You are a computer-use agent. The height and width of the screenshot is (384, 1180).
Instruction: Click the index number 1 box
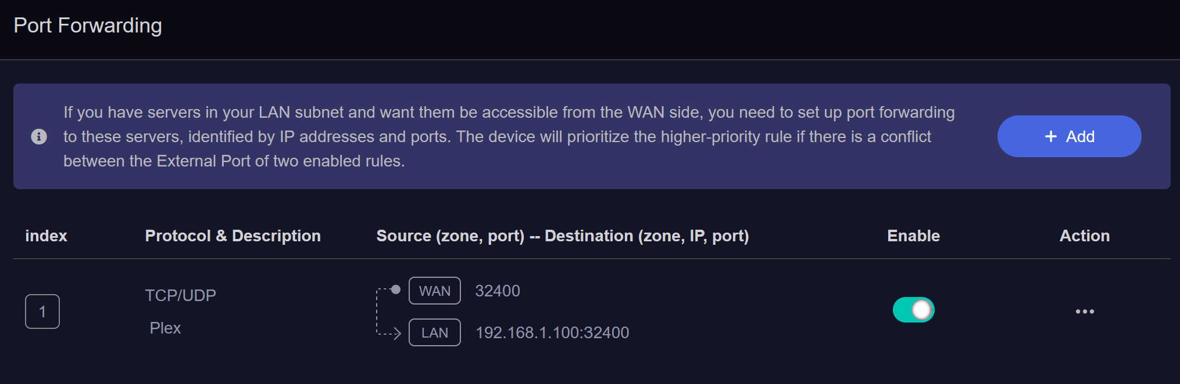pos(42,311)
